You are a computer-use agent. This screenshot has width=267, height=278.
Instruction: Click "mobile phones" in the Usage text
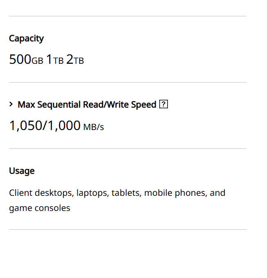point(175,193)
